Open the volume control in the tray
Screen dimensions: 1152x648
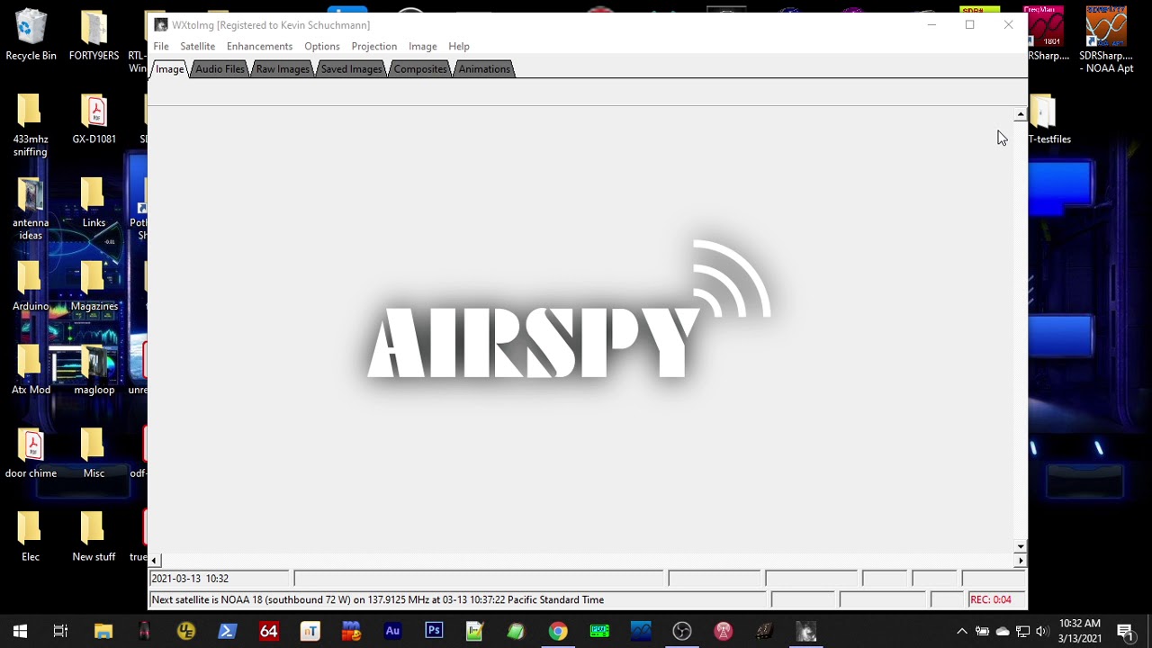[x=1041, y=631]
